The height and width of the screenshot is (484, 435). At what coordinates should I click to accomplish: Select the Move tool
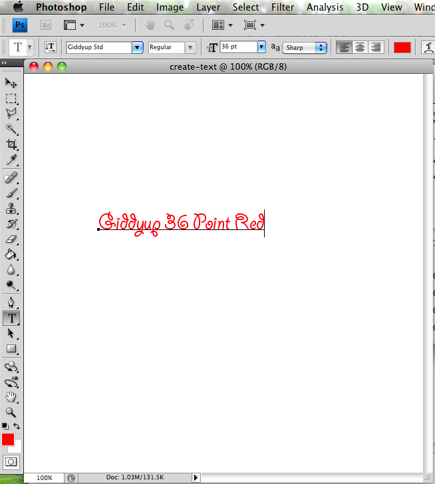click(x=11, y=82)
